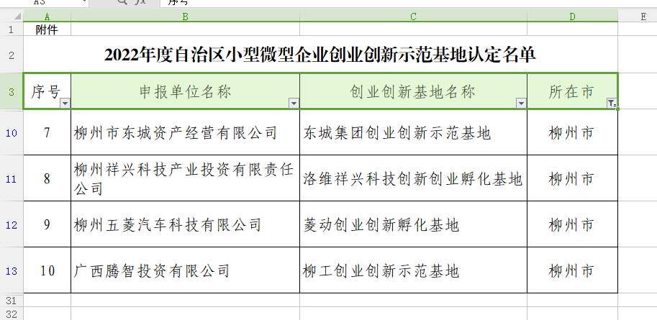The width and height of the screenshot is (657, 320).
Task: Click the 所在市 header cell
Action: coord(572,91)
